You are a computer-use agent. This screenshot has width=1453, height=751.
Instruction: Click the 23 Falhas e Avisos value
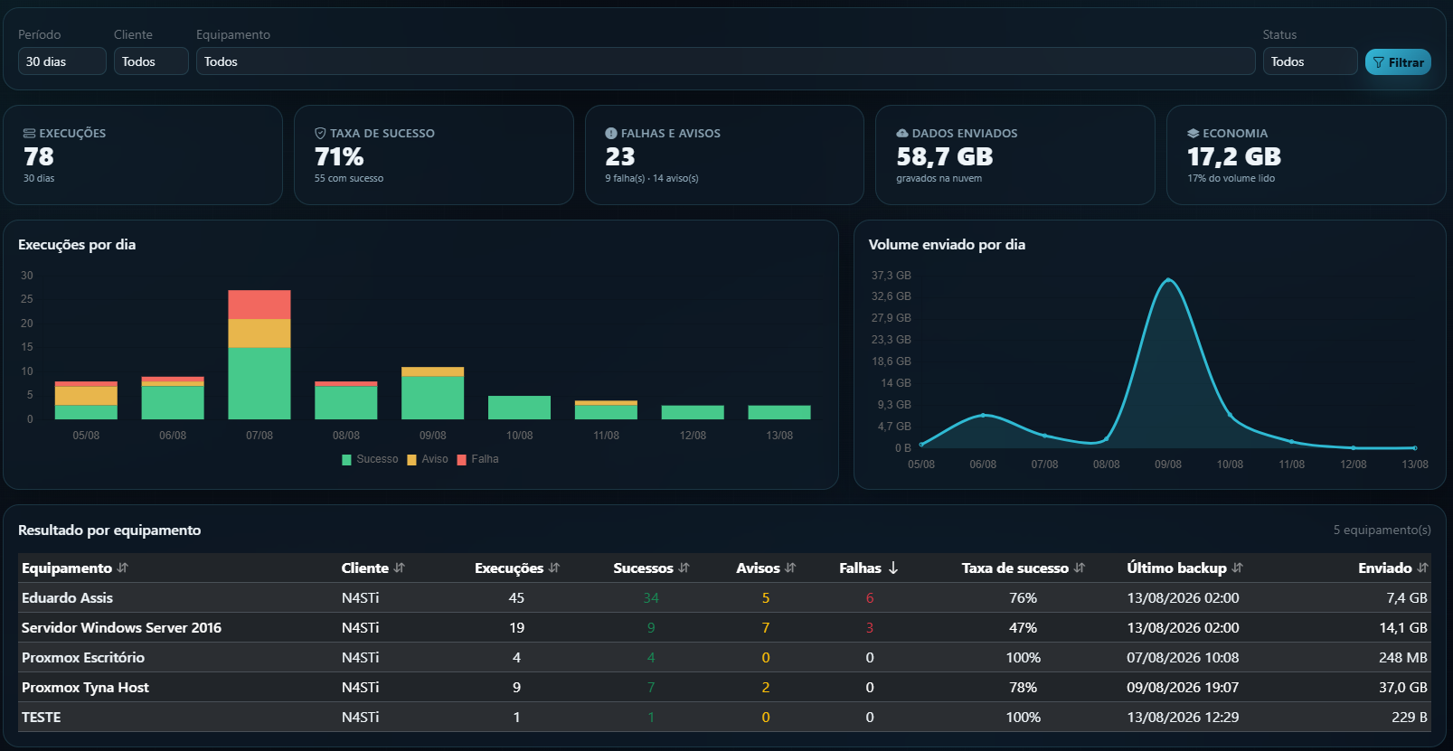click(620, 156)
